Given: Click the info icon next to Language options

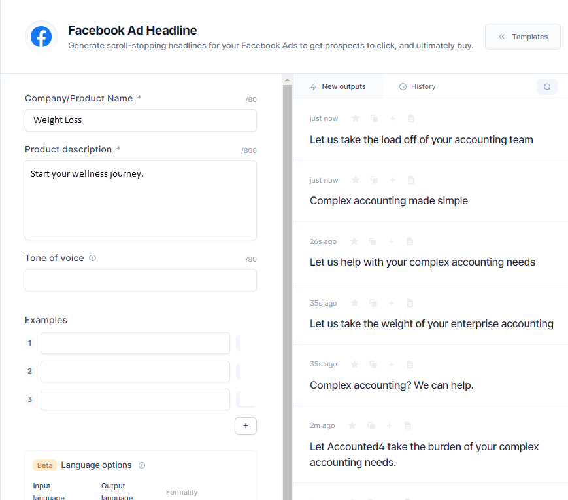Looking at the screenshot, I should point(142,465).
